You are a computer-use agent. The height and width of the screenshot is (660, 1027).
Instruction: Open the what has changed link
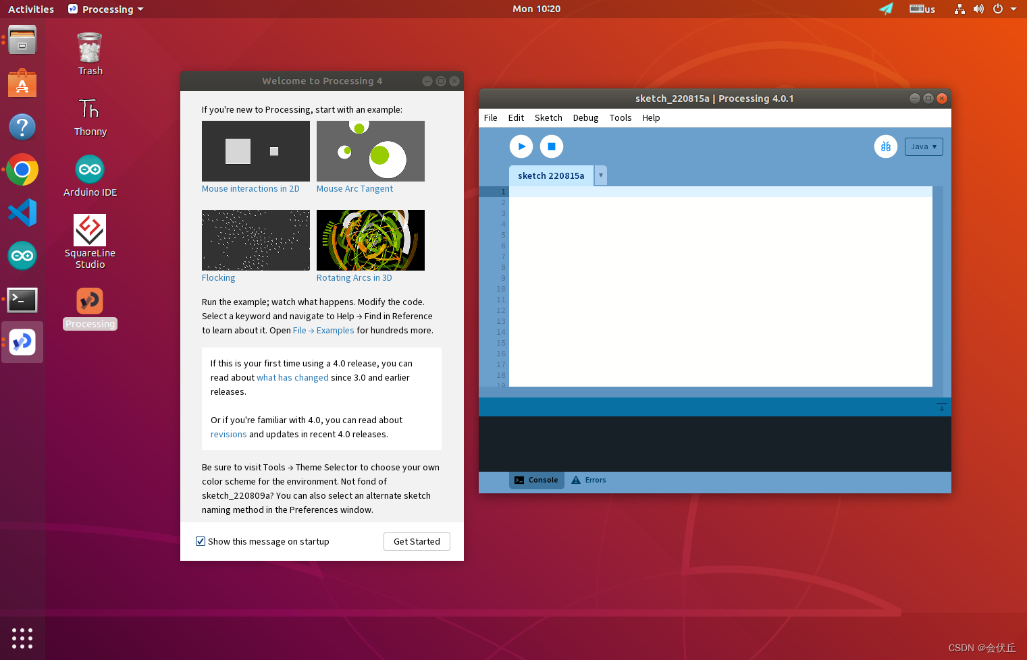pyautogui.click(x=292, y=378)
